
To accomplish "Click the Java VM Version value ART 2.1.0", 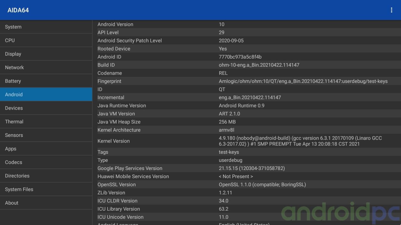I will [x=229, y=114].
